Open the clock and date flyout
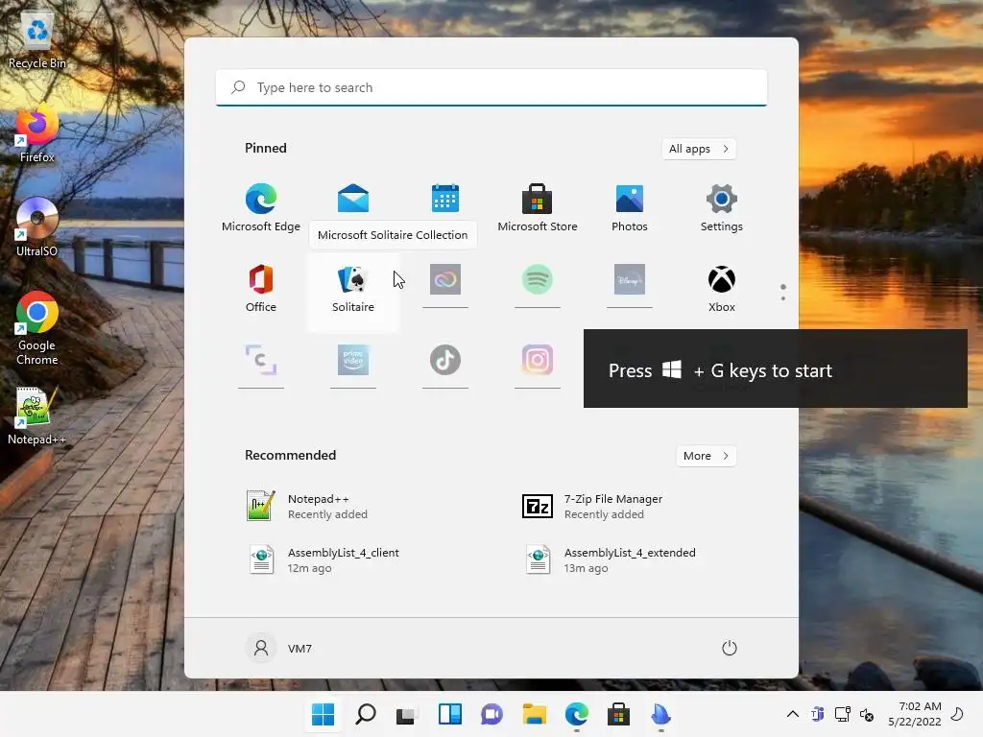The width and height of the screenshot is (983, 737). (x=914, y=714)
